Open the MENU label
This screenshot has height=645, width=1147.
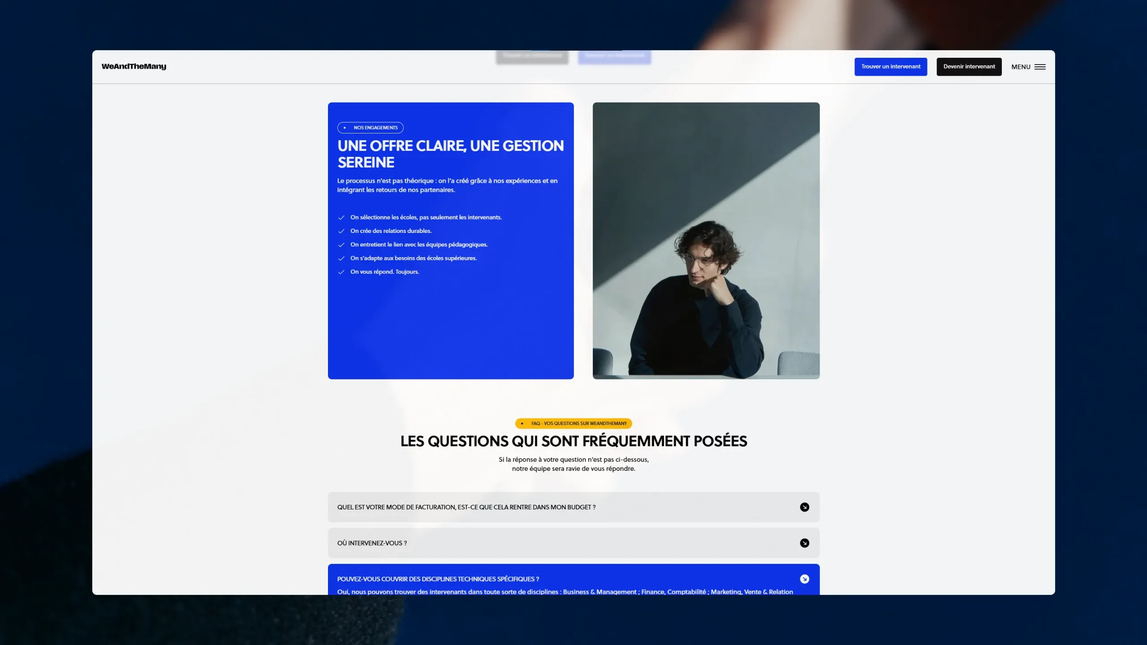click(x=1021, y=67)
